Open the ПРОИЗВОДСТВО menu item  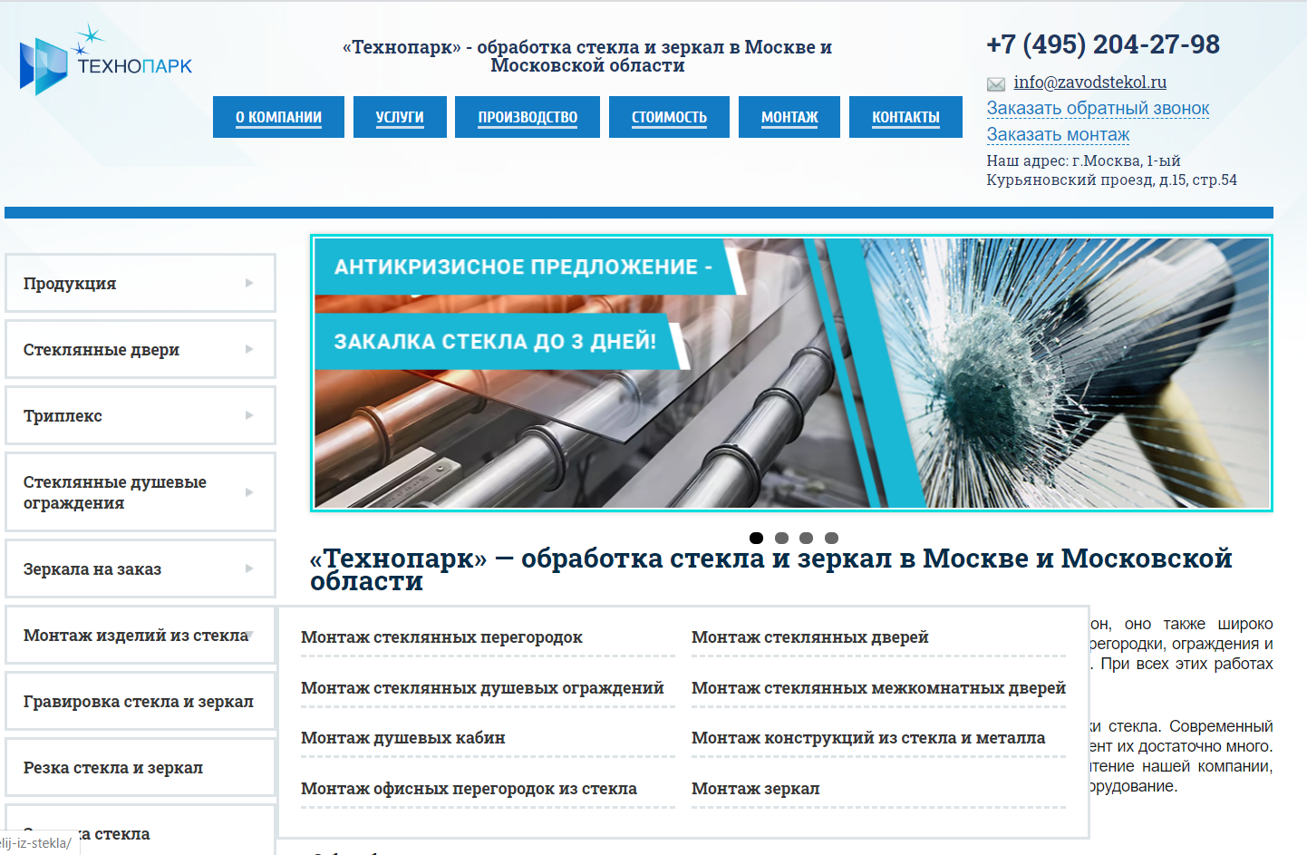click(x=527, y=116)
